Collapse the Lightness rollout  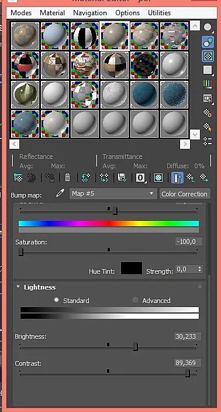coord(18,287)
